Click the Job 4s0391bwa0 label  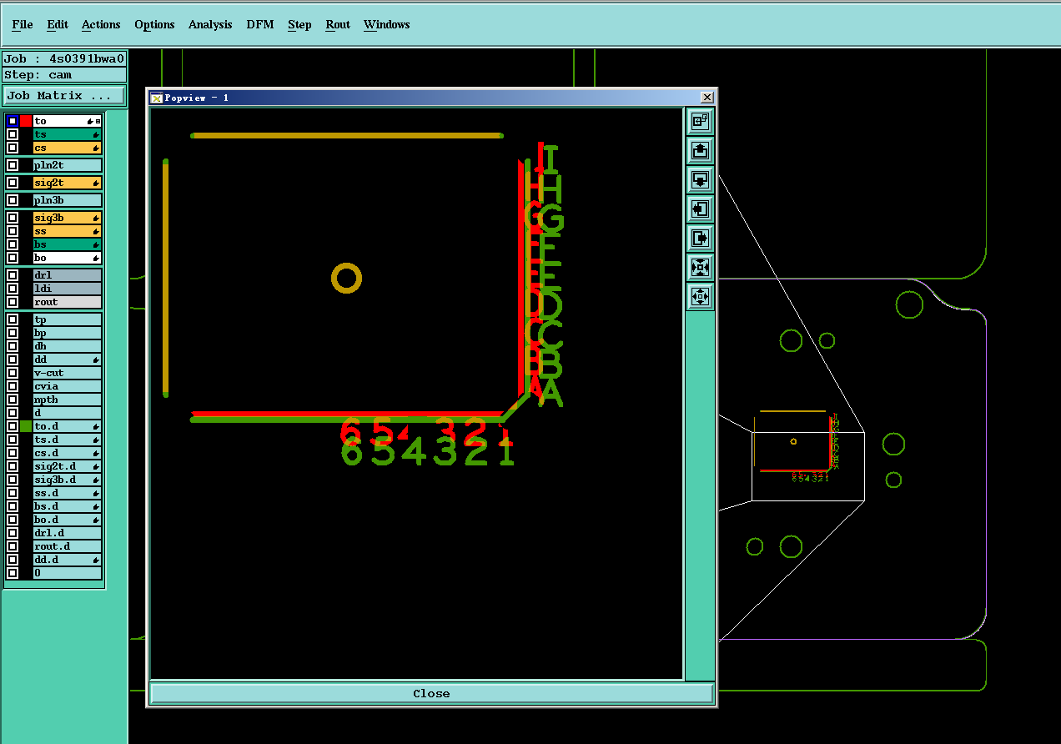tap(64, 58)
